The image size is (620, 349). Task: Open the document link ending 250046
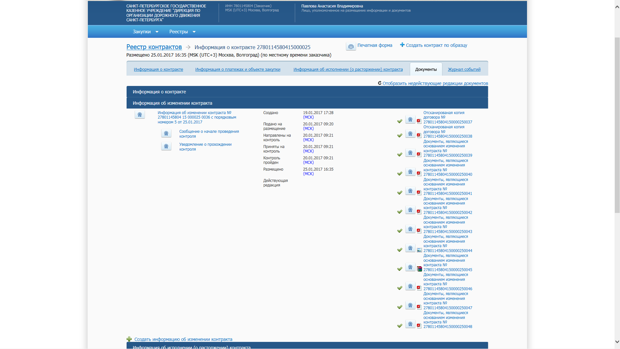coord(448,282)
